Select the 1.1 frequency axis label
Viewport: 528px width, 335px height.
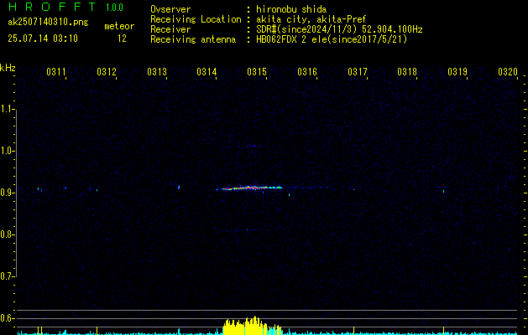point(8,108)
